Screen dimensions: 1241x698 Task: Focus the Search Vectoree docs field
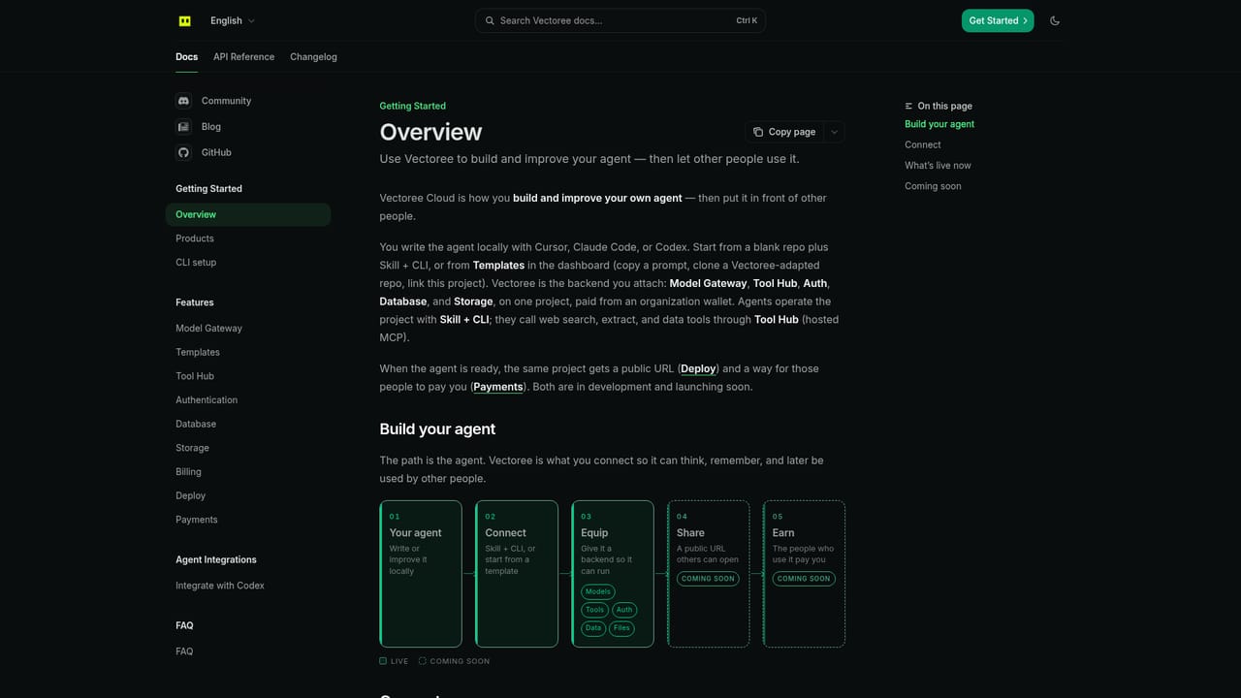click(x=620, y=20)
